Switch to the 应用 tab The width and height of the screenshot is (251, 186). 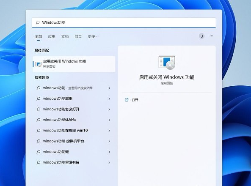pos(52,36)
